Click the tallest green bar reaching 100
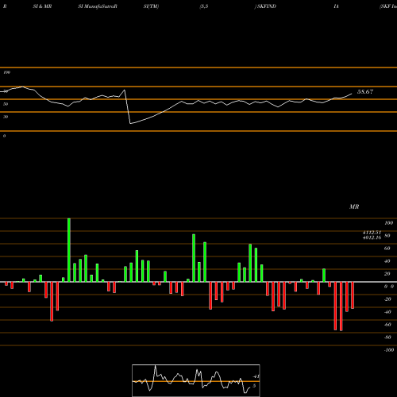The height and width of the screenshot is (397, 397). (69, 250)
